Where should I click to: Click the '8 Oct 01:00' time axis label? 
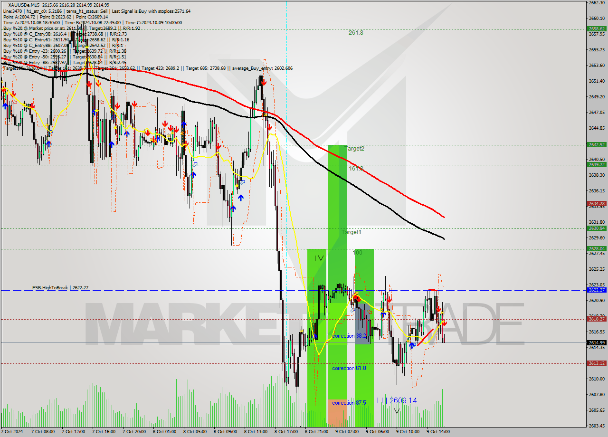pyautogui.click(x=165, y=432)
